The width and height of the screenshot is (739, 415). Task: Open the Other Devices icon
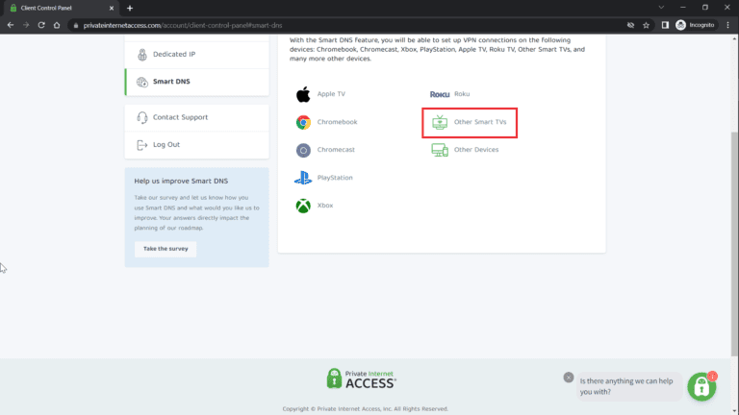(x=440, y=150)
